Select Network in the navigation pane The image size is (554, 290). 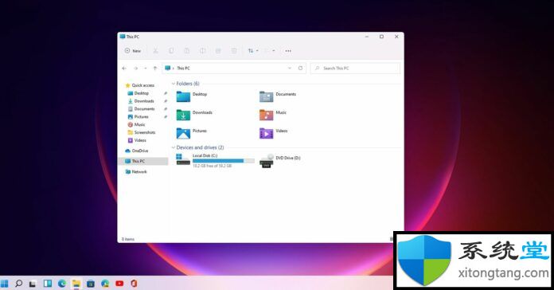tap(136, 172)
